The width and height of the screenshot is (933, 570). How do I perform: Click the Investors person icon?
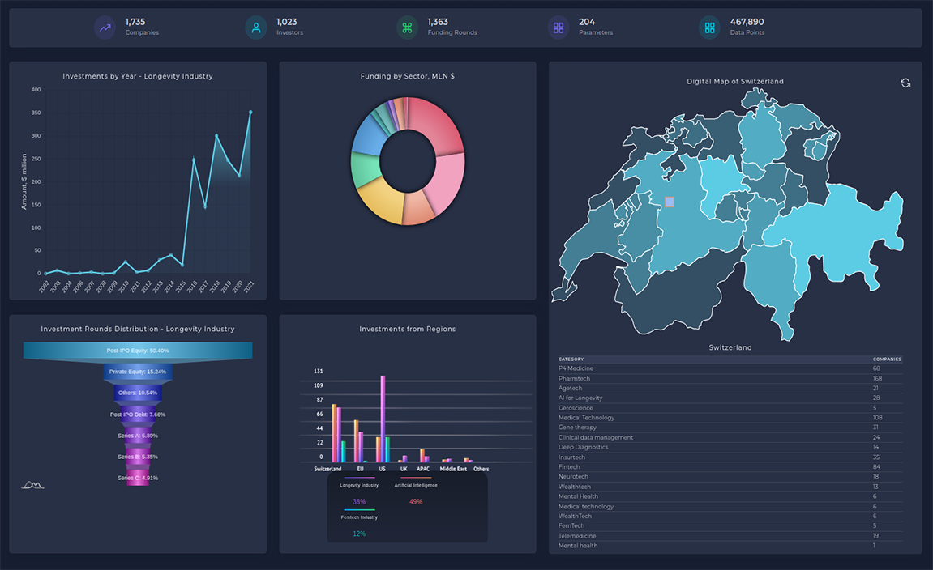click(256, 28)
